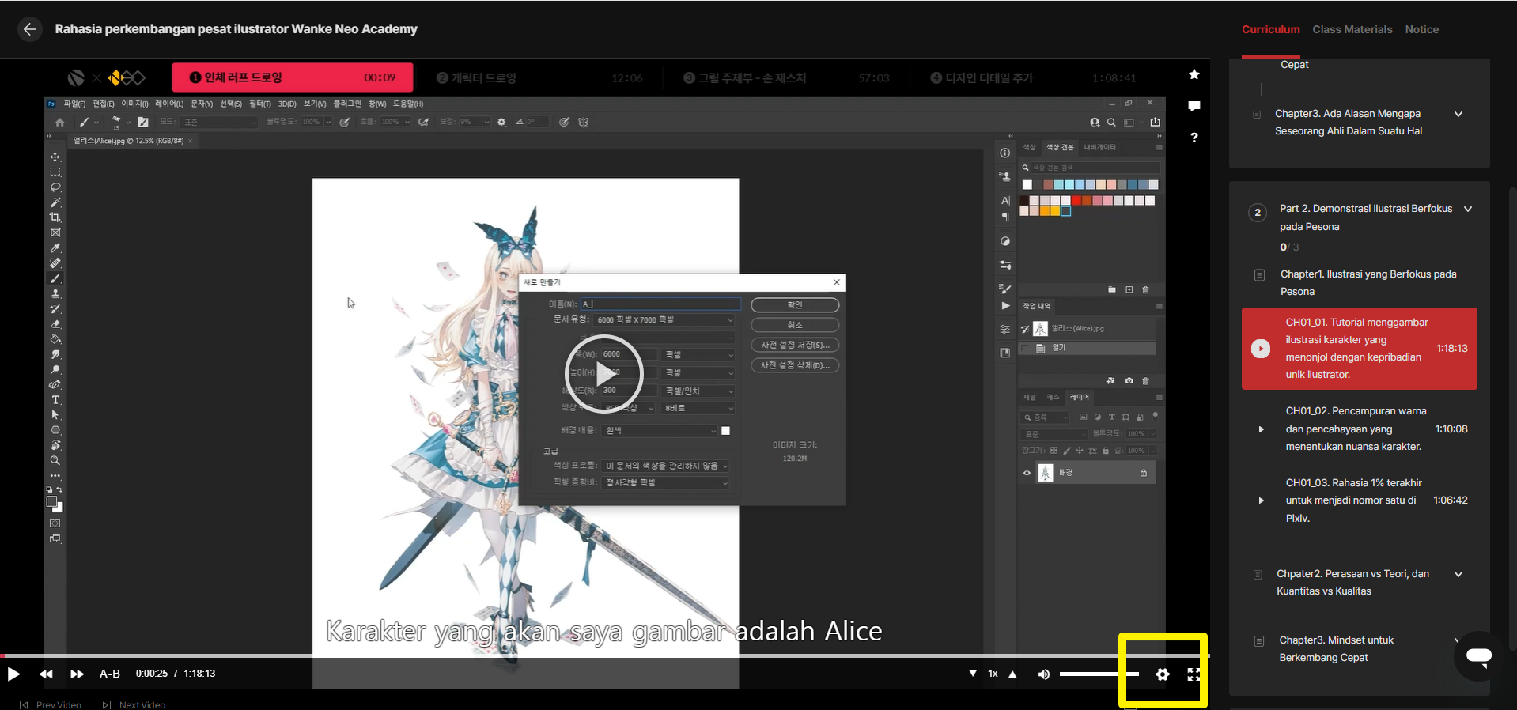Select the Lasso tool in Photoshop
1517x710 pixels.
coord(55,187)
